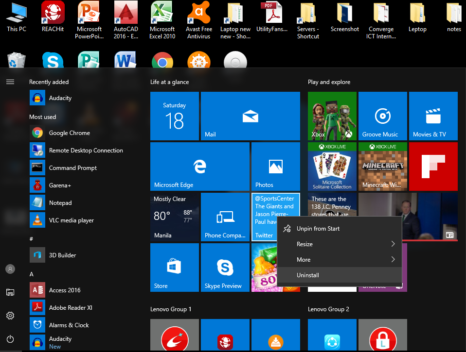Open the Mail tile
The height and width of the screenshot is (352, 466).
pyautogui.click(x=250, y=116)
